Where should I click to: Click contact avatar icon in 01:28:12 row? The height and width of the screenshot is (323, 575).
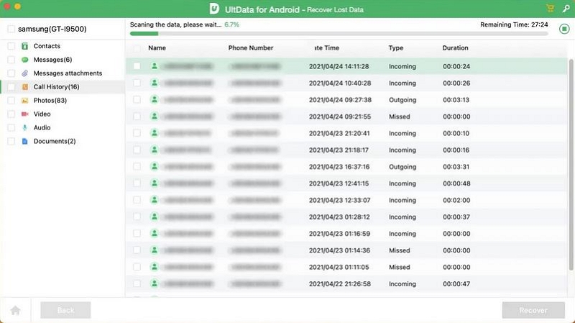click(155, 217)
